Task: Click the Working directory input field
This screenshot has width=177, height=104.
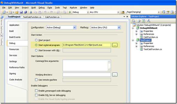Action: (x=87, y=75)
